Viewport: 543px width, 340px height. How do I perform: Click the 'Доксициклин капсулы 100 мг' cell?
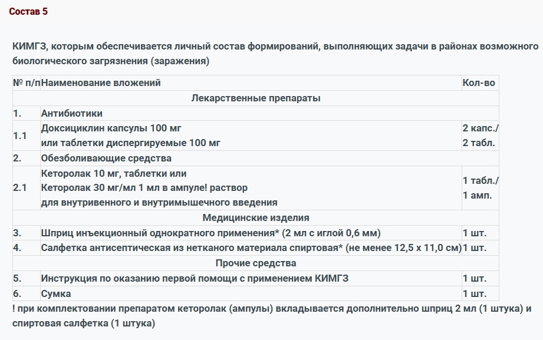click(x=111, y=128)
